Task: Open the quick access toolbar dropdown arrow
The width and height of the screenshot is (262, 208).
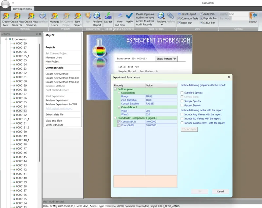Action: [x=13, y=3]
